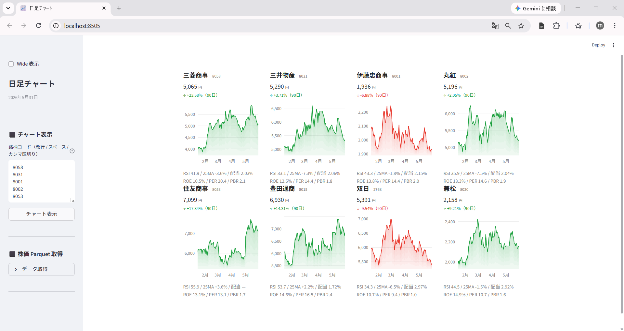Image resolution: width=624 pixels, height=331 pixels.
Task: Click the 三井物産 8031 price chart
Action: tap(307, 133)
